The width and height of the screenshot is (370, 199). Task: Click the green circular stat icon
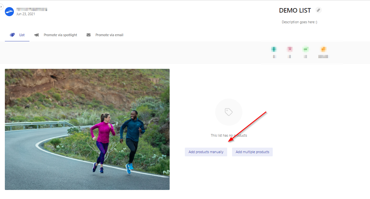[305, 49]
